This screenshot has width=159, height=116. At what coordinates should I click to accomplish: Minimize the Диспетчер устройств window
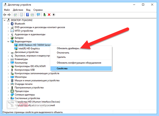pyautogui.click(x=134, y=5)
